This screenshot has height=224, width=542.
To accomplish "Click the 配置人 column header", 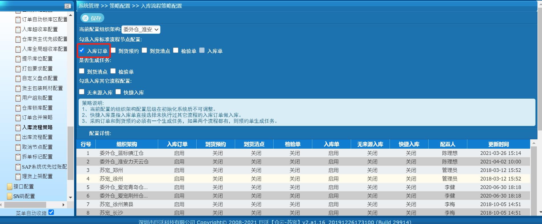I will coord(448,144).
